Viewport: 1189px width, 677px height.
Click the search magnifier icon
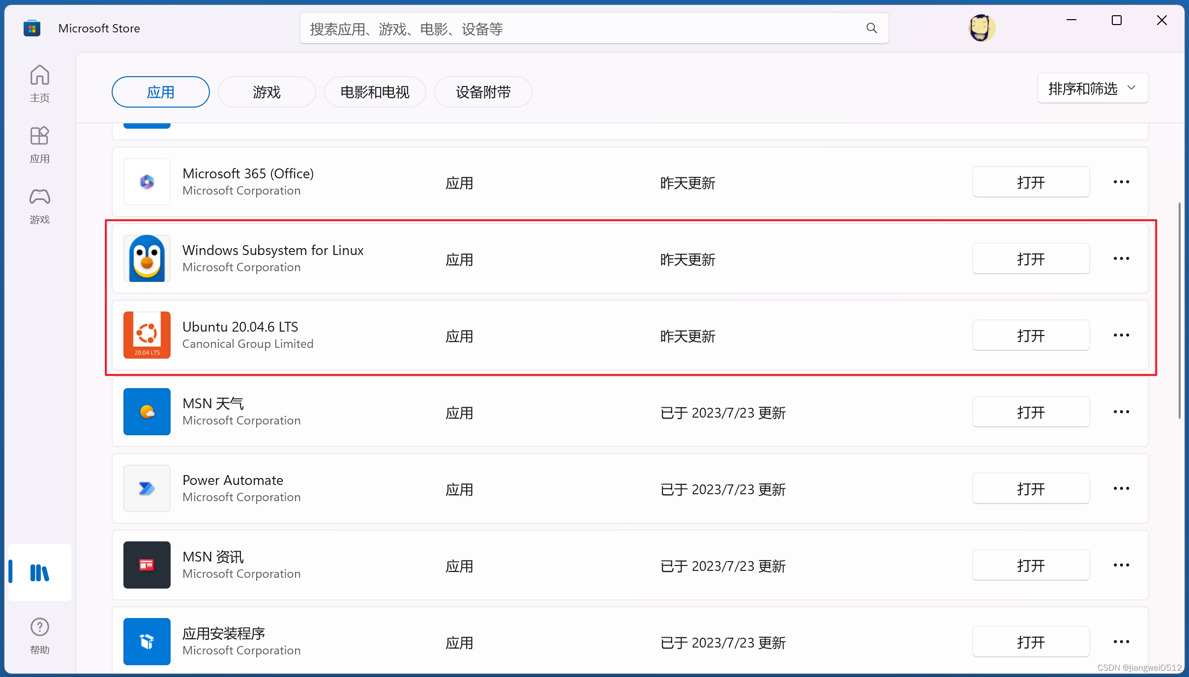pyautogui.click(x=871, y=28)
